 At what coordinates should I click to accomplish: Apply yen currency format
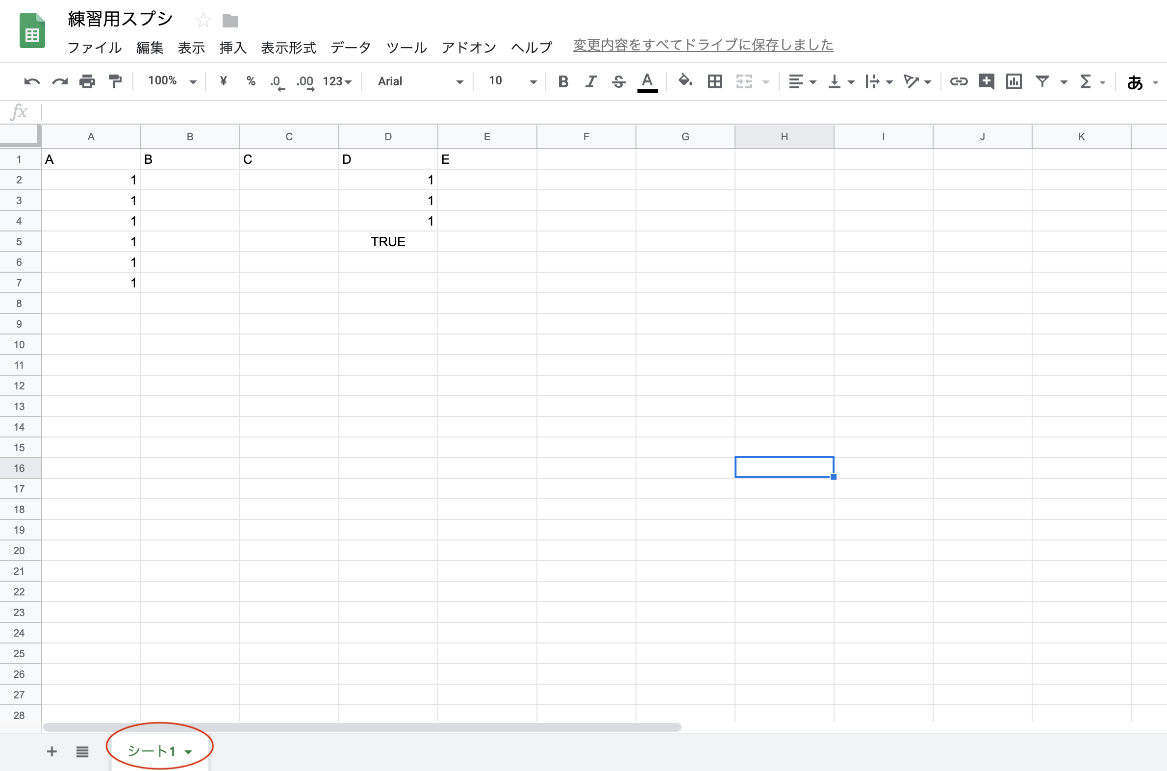223,81
